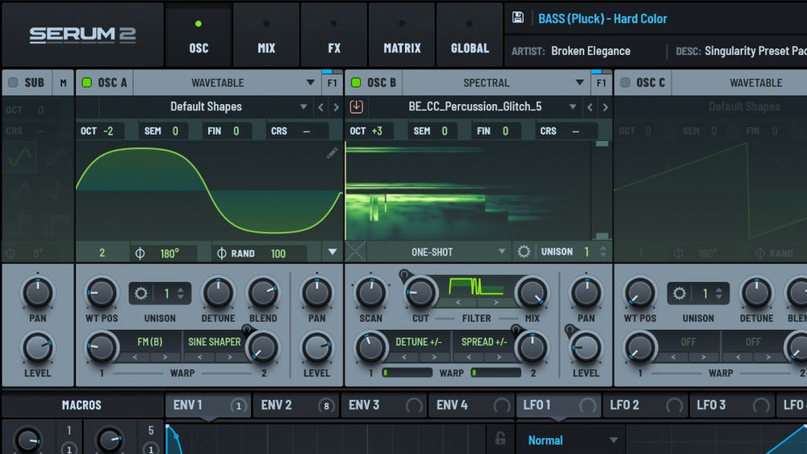
Task: Click the Serum 2 logo
Action: pos(82,35)
